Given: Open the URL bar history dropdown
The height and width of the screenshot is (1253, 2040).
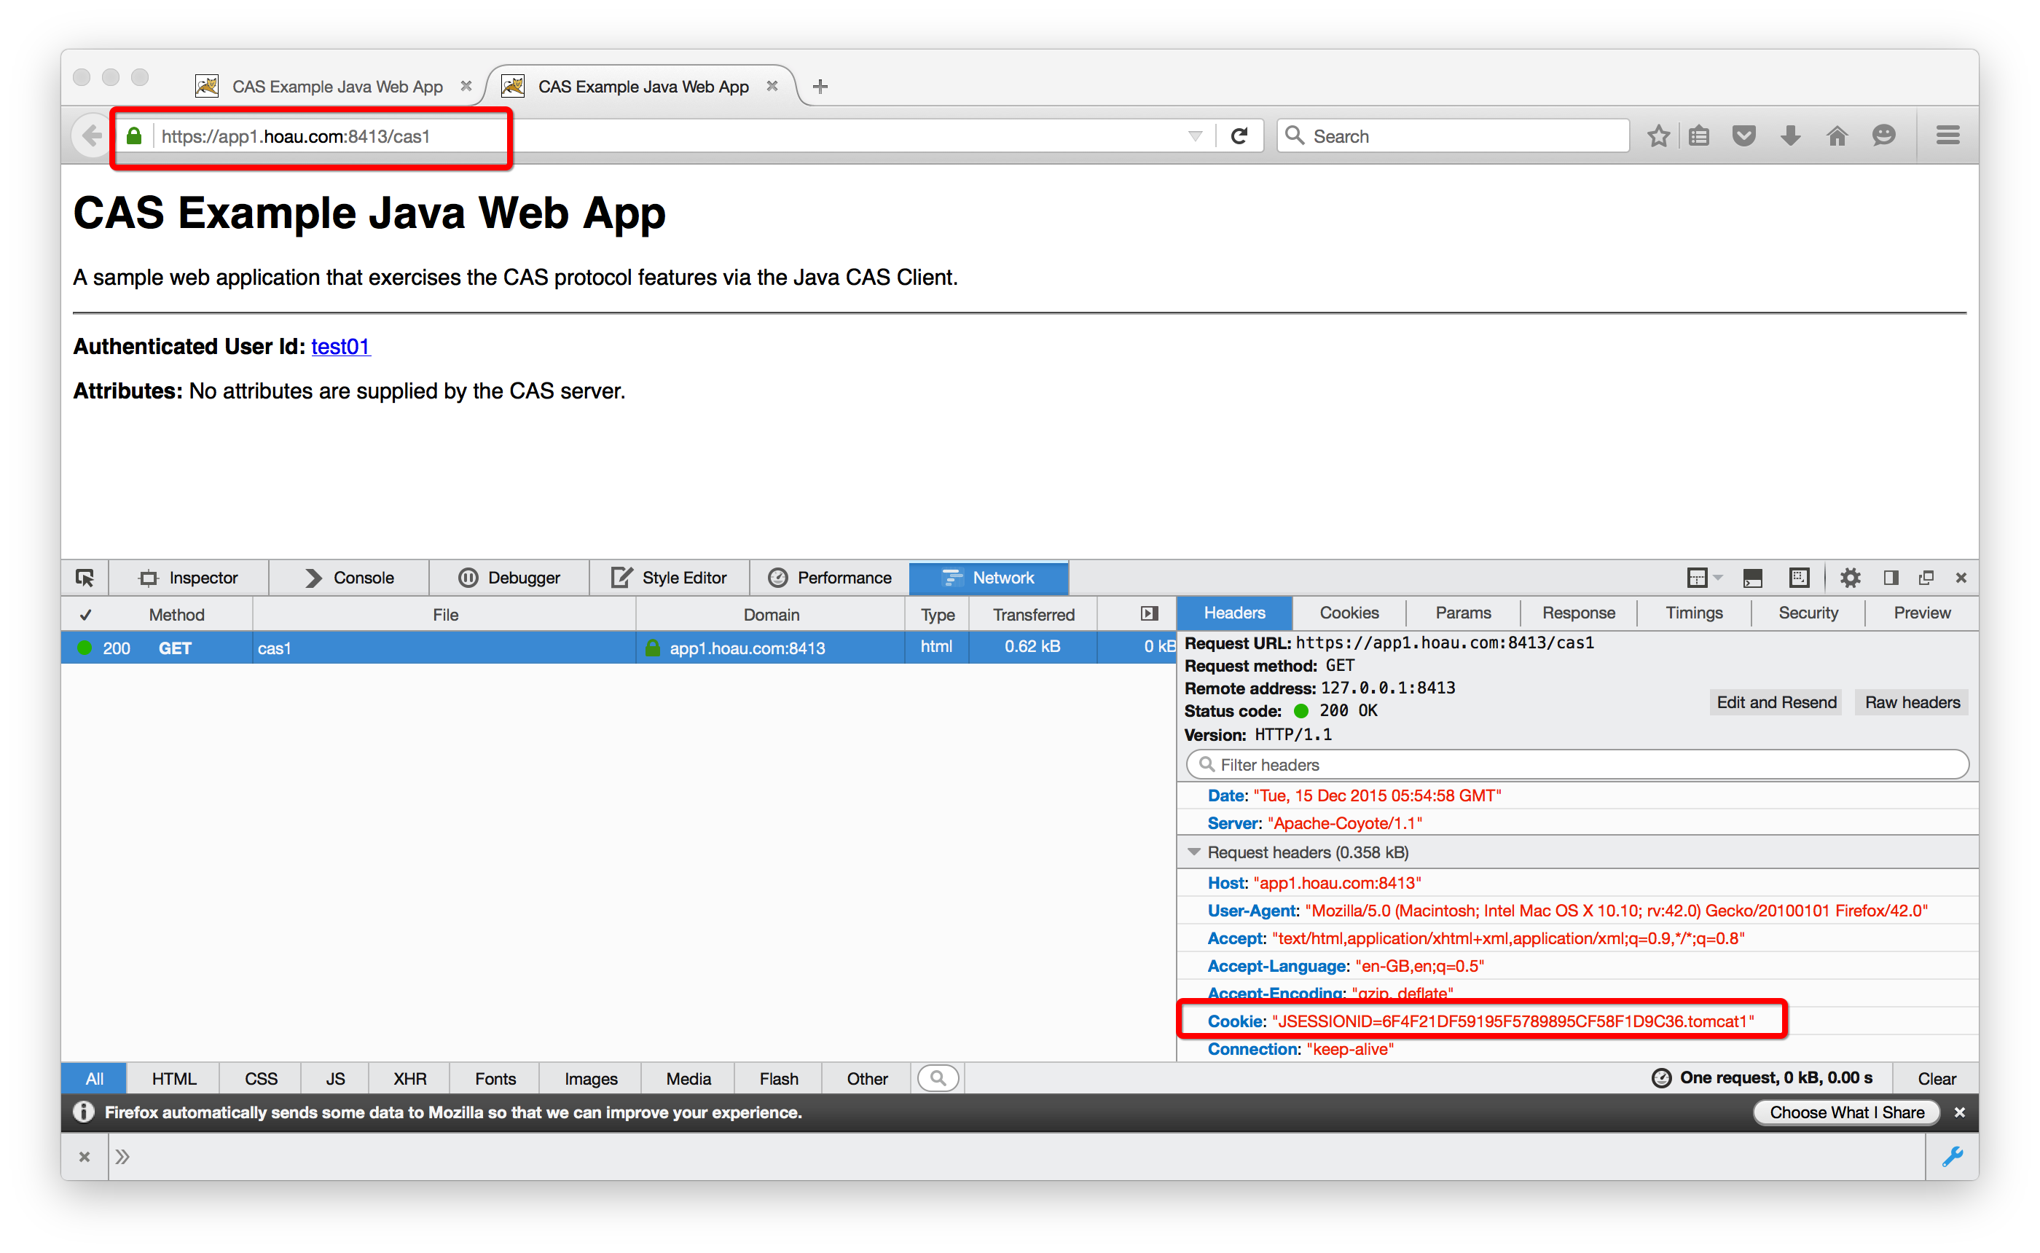Looking at the screenshot, I should [1195, 136].
